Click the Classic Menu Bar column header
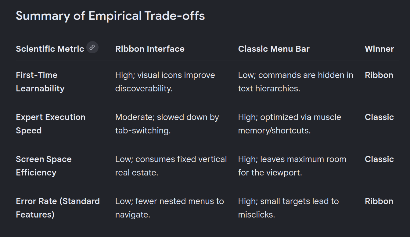Image resolution: width=410 pixels, height=237 pixels. tap(274, 49)
